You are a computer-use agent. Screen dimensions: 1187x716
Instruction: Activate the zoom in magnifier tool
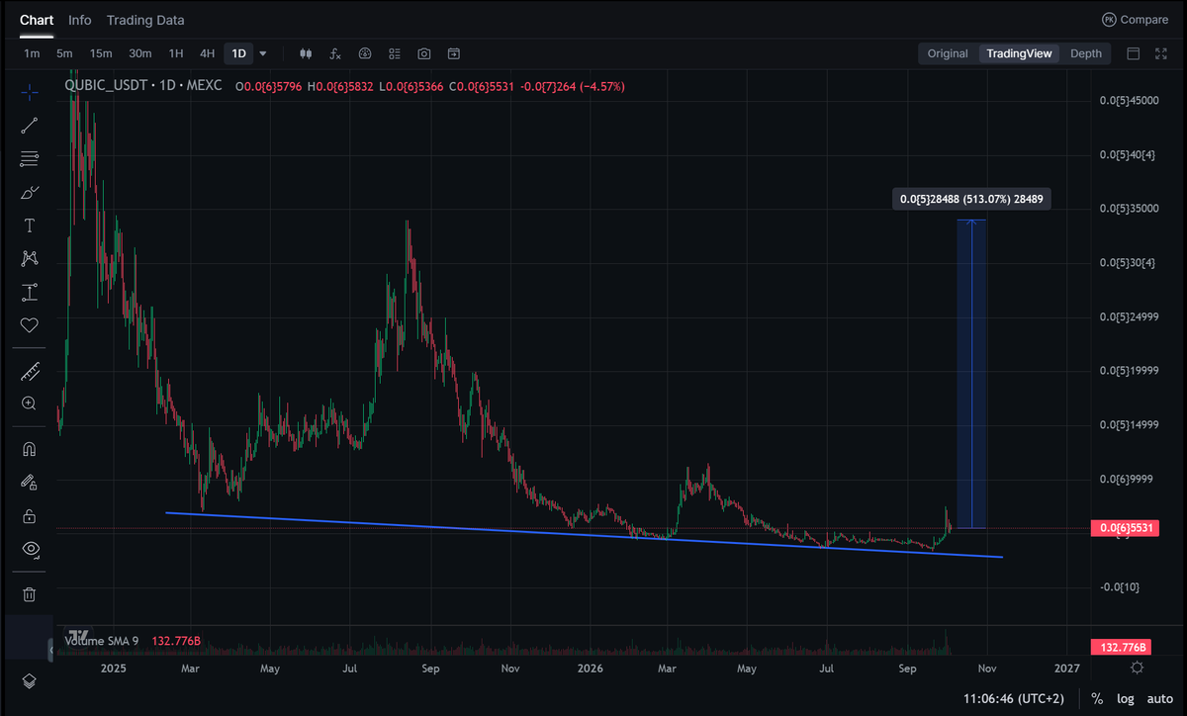click(30, 403)
